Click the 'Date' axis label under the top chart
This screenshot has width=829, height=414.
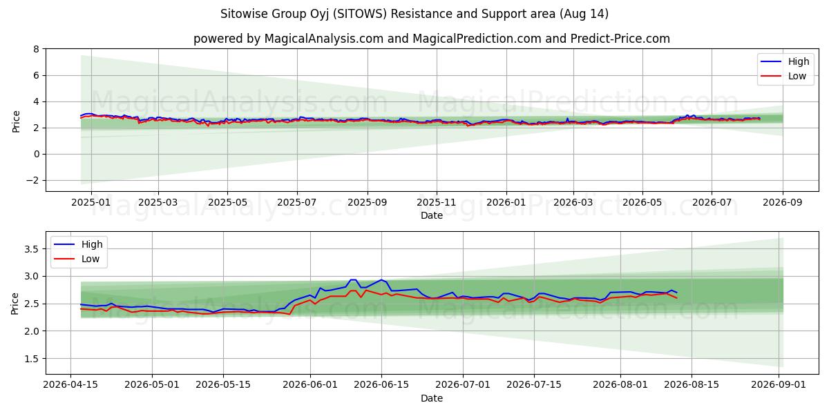432,215
